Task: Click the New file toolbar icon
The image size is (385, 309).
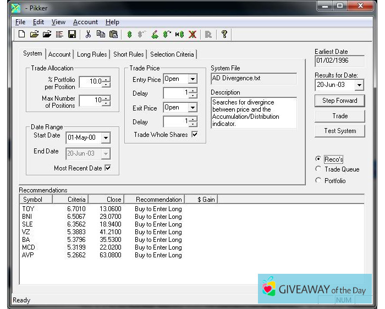Action: (21, 34)
